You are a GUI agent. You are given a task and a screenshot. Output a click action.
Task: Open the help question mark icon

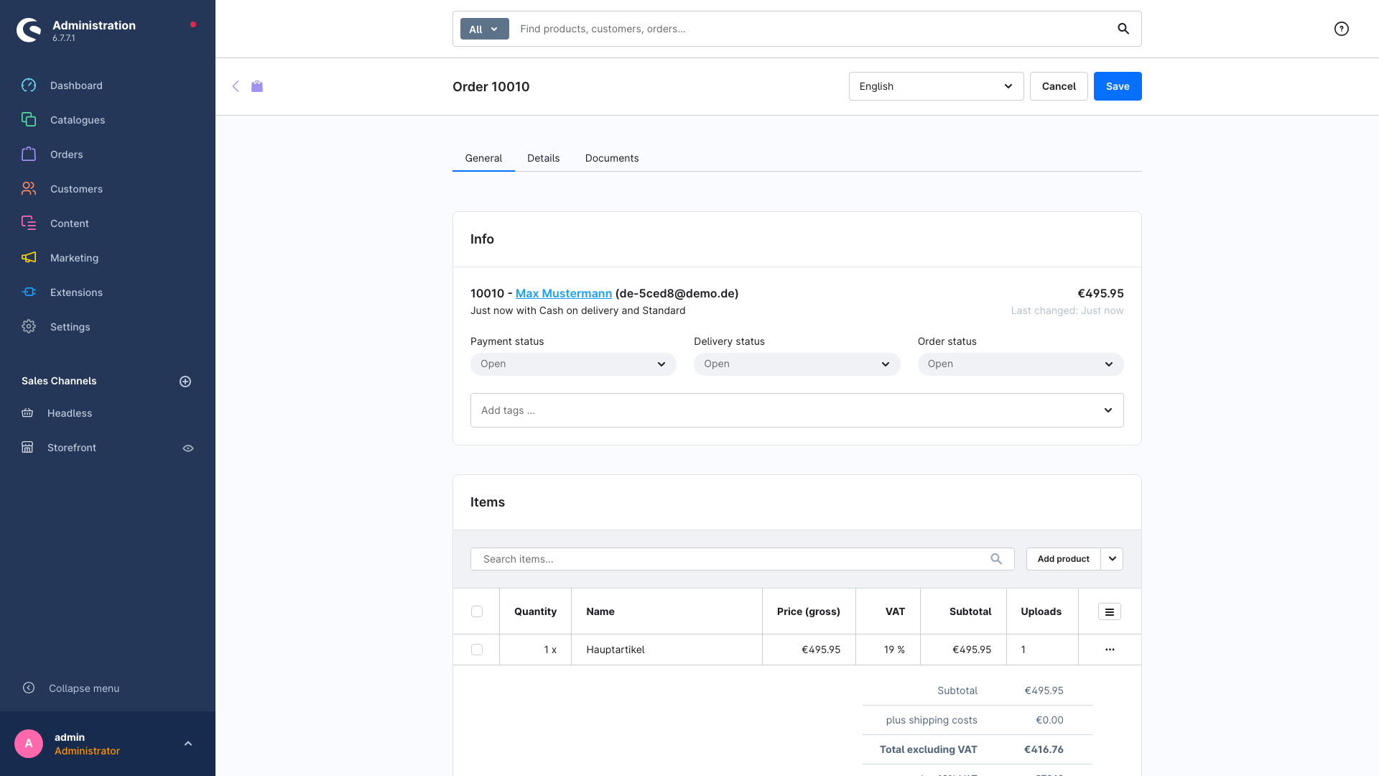click(1341, 29)
